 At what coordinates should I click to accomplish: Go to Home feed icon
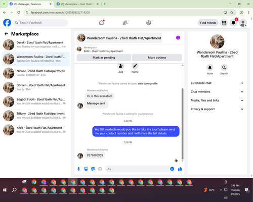(x=101, y=23)
